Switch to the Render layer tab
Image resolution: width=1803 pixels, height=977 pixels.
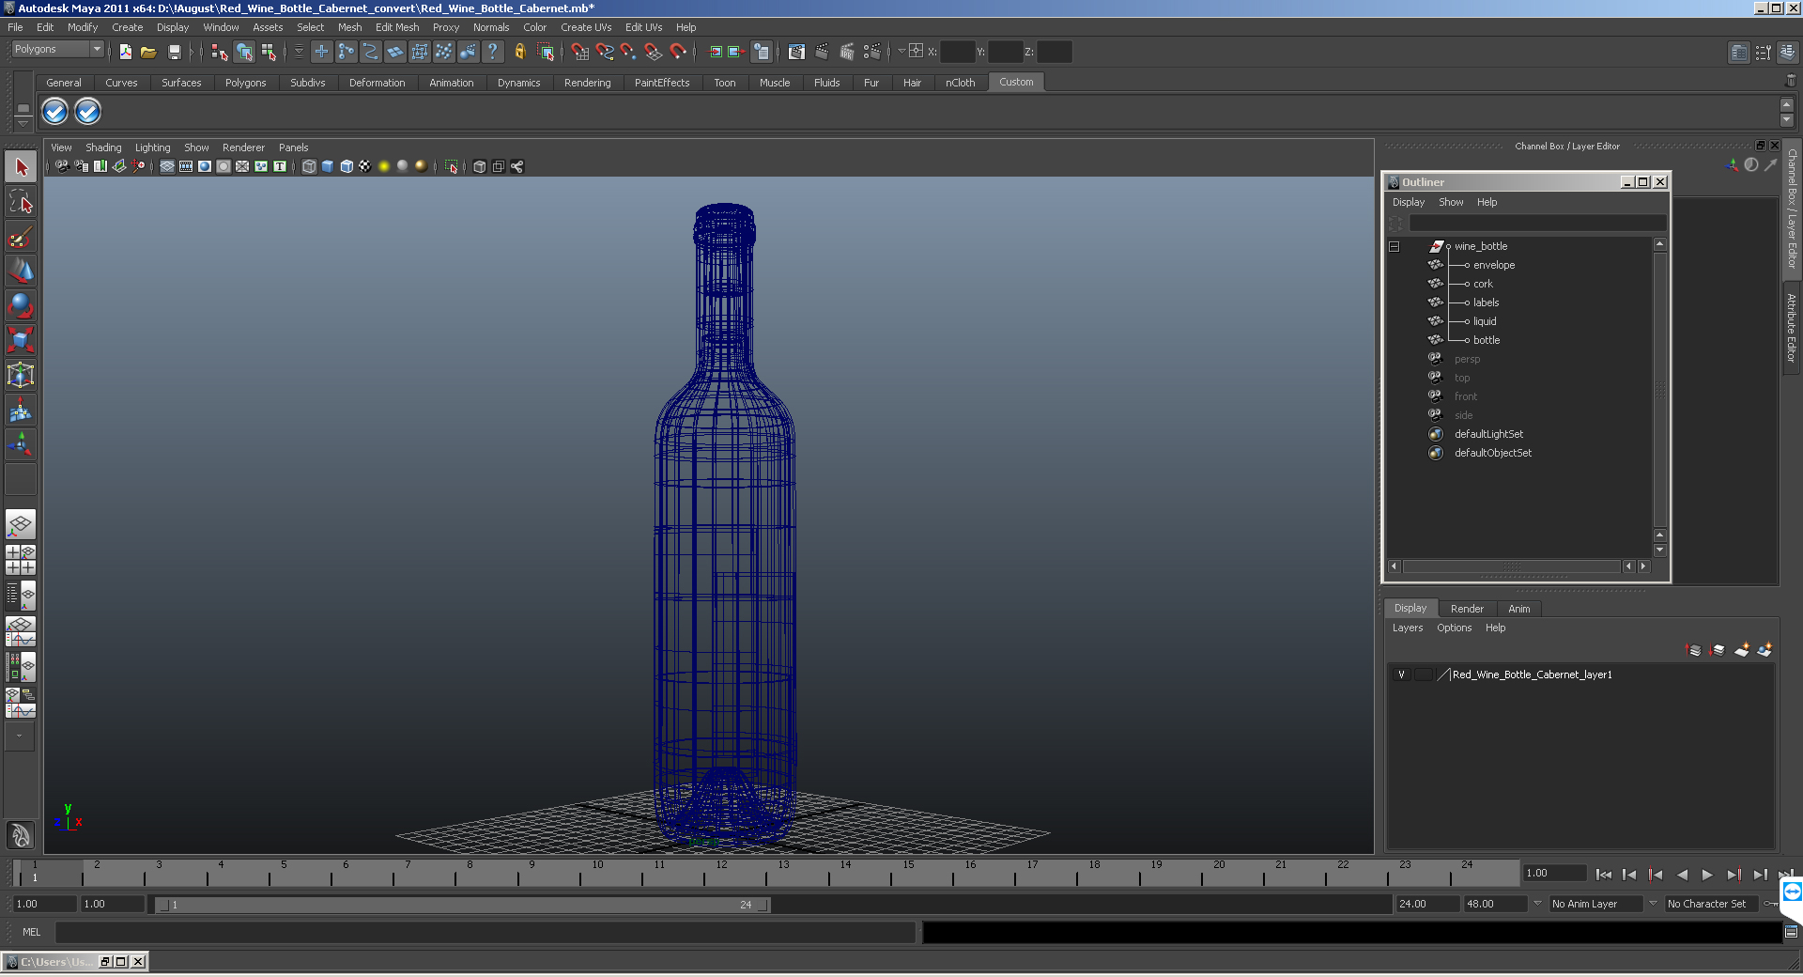pyautogui.click(x=1467, y=609)
